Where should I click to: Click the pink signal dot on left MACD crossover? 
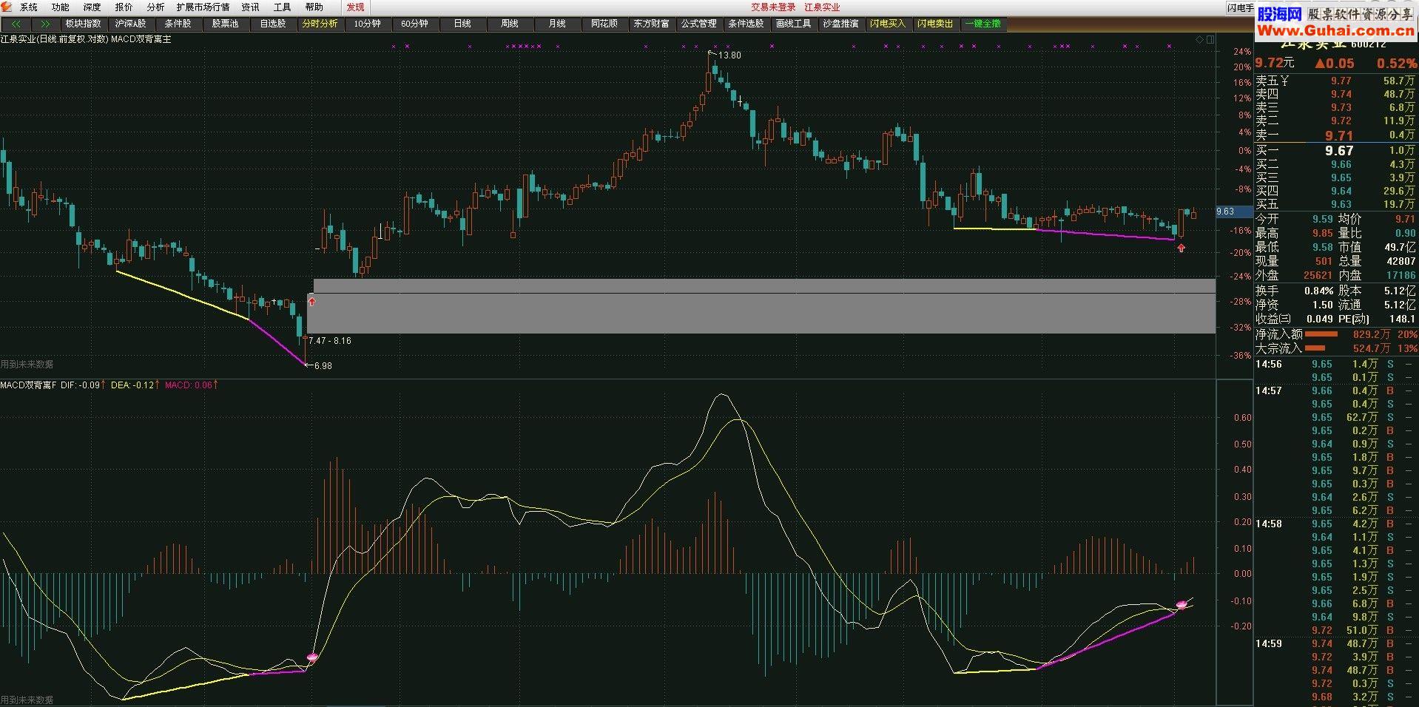pyautogui.click(x=312, y=657)
